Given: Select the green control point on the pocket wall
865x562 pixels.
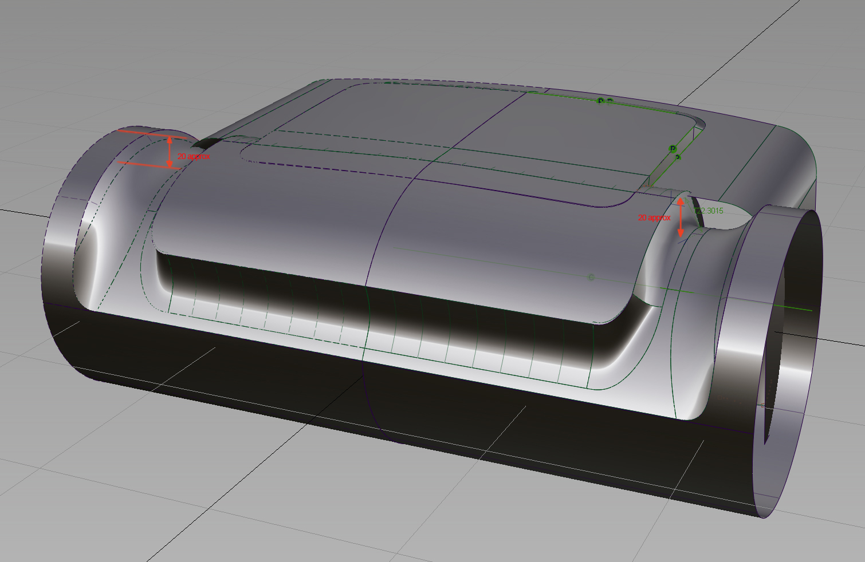Looking at the screenshot, I should [x=673, y=149].
